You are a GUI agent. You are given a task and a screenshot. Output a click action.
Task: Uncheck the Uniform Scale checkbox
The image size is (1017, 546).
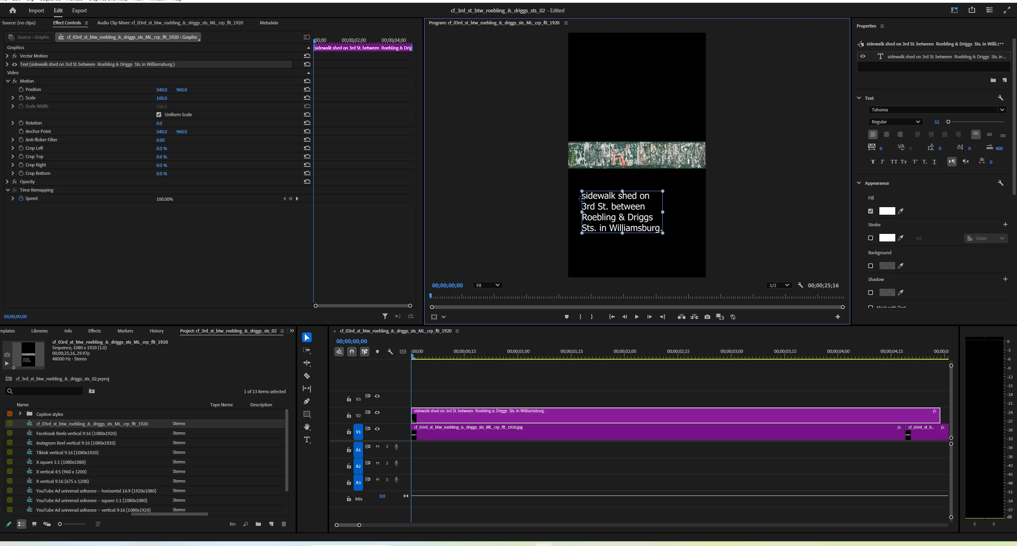pyautogui.click(x=159, y=115)
